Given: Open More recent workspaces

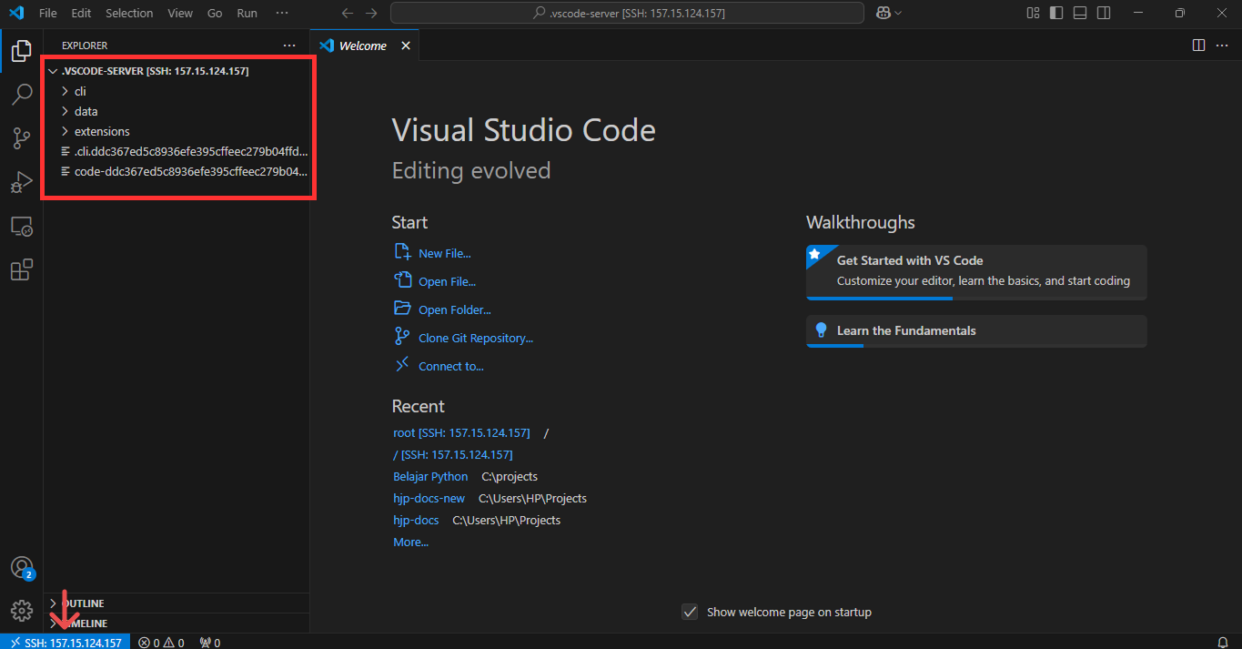Looking at the screenshot, I should (x=409, y=542).
